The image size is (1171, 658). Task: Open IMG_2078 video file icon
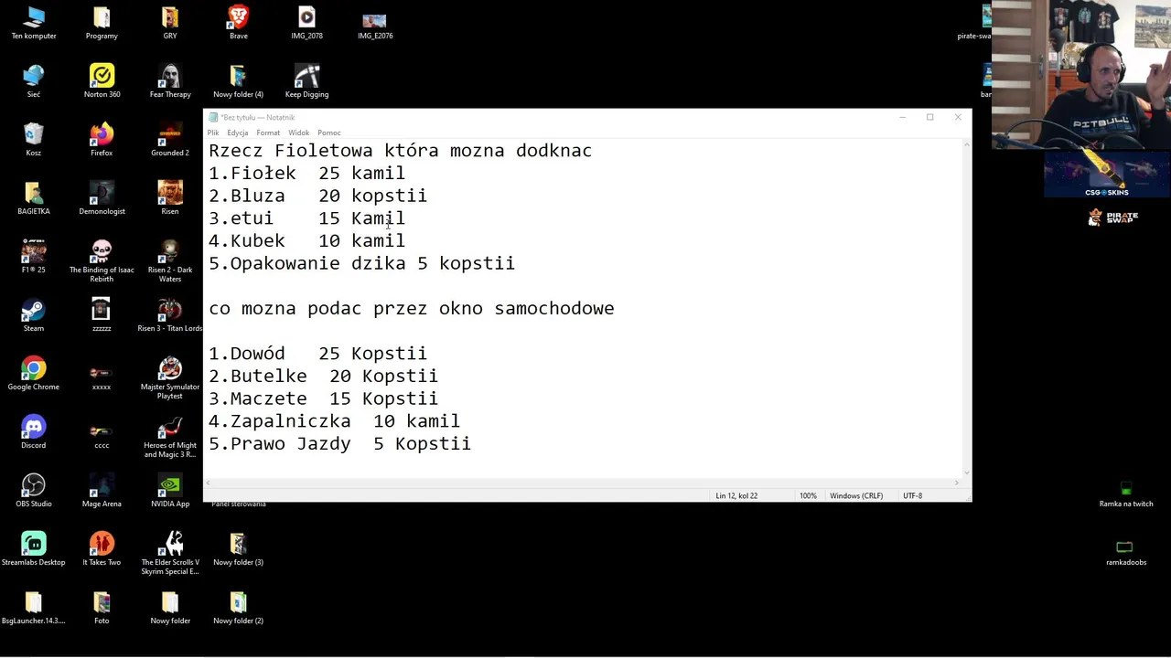coord(306,23)
